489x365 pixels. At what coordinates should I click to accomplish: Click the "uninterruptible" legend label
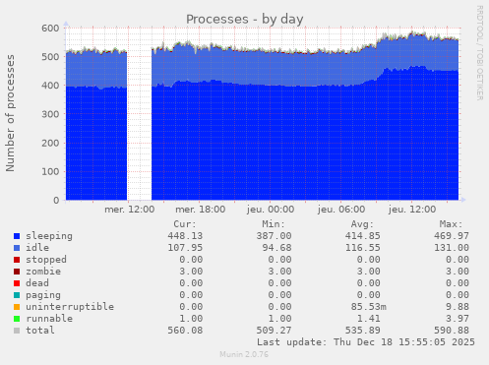click(x=70, y=307)
